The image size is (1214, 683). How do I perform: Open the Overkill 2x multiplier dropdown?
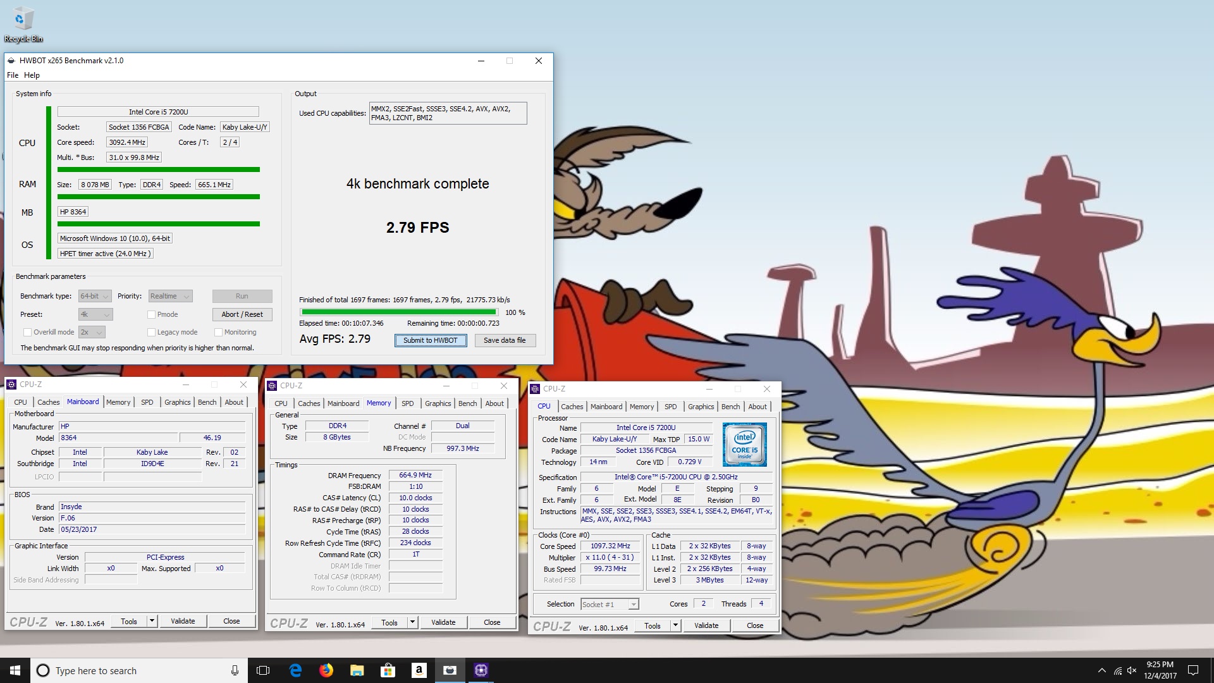(x=92, y=332)
